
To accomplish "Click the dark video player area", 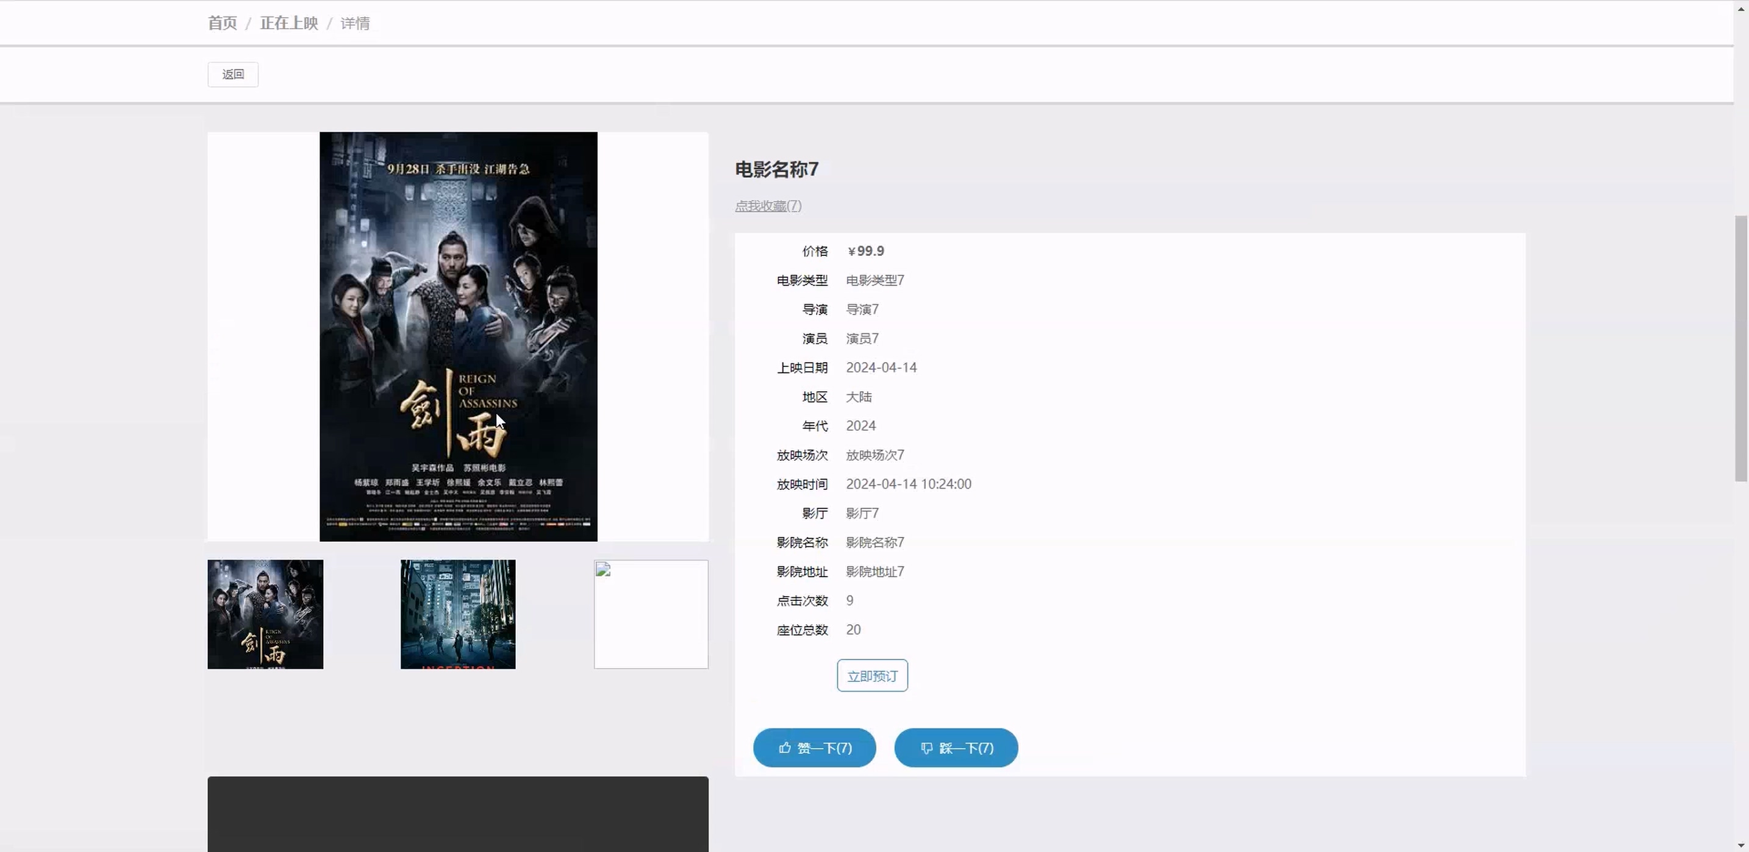I will [x=459, y=814].
